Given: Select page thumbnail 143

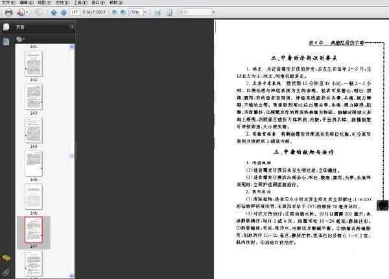Looking at the screenshot, I should point(34,97).
